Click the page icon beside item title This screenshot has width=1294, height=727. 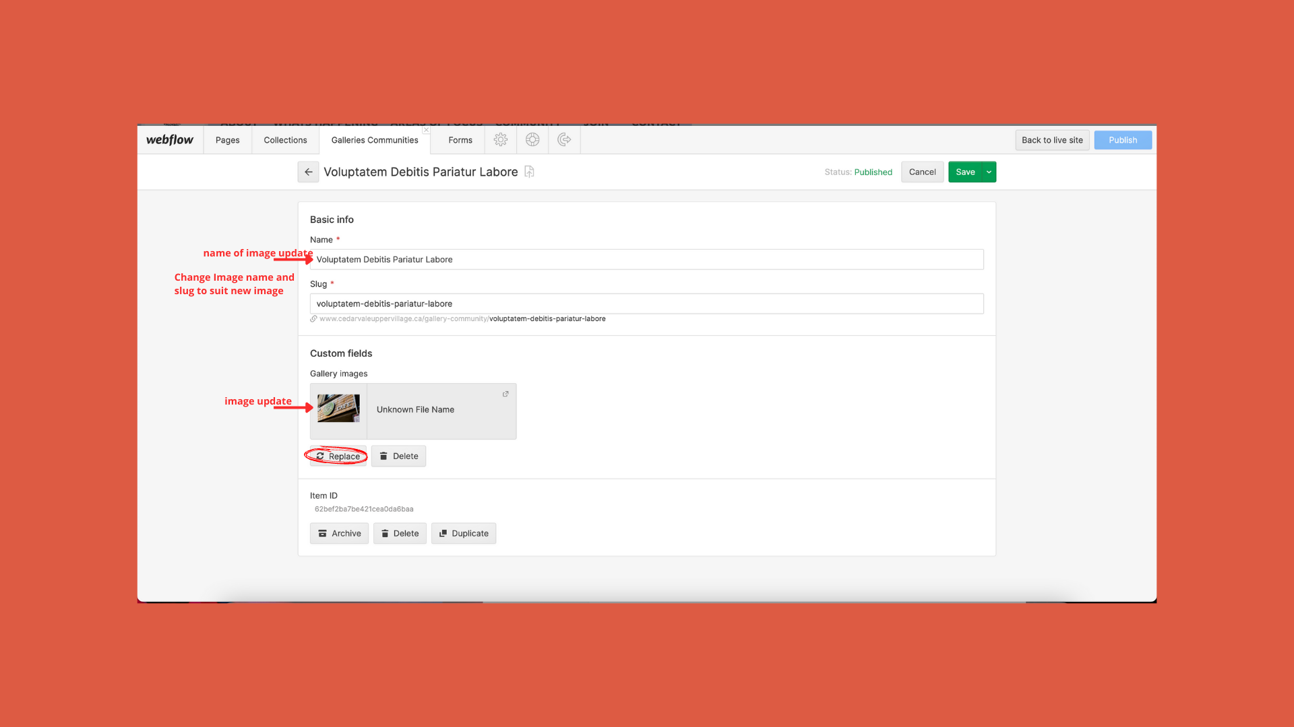point(530,172)
